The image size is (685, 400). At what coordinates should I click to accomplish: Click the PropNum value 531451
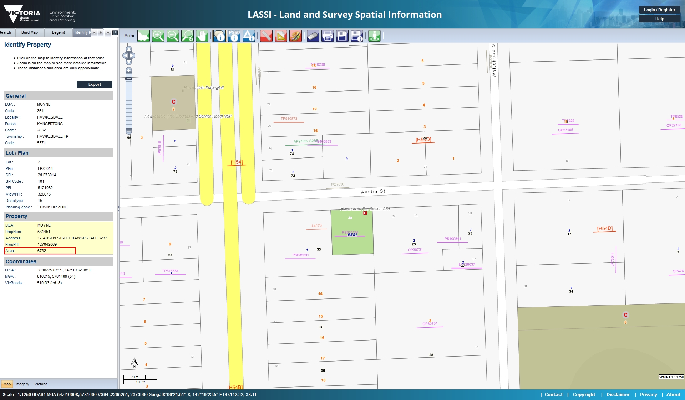tap(44, 232)
